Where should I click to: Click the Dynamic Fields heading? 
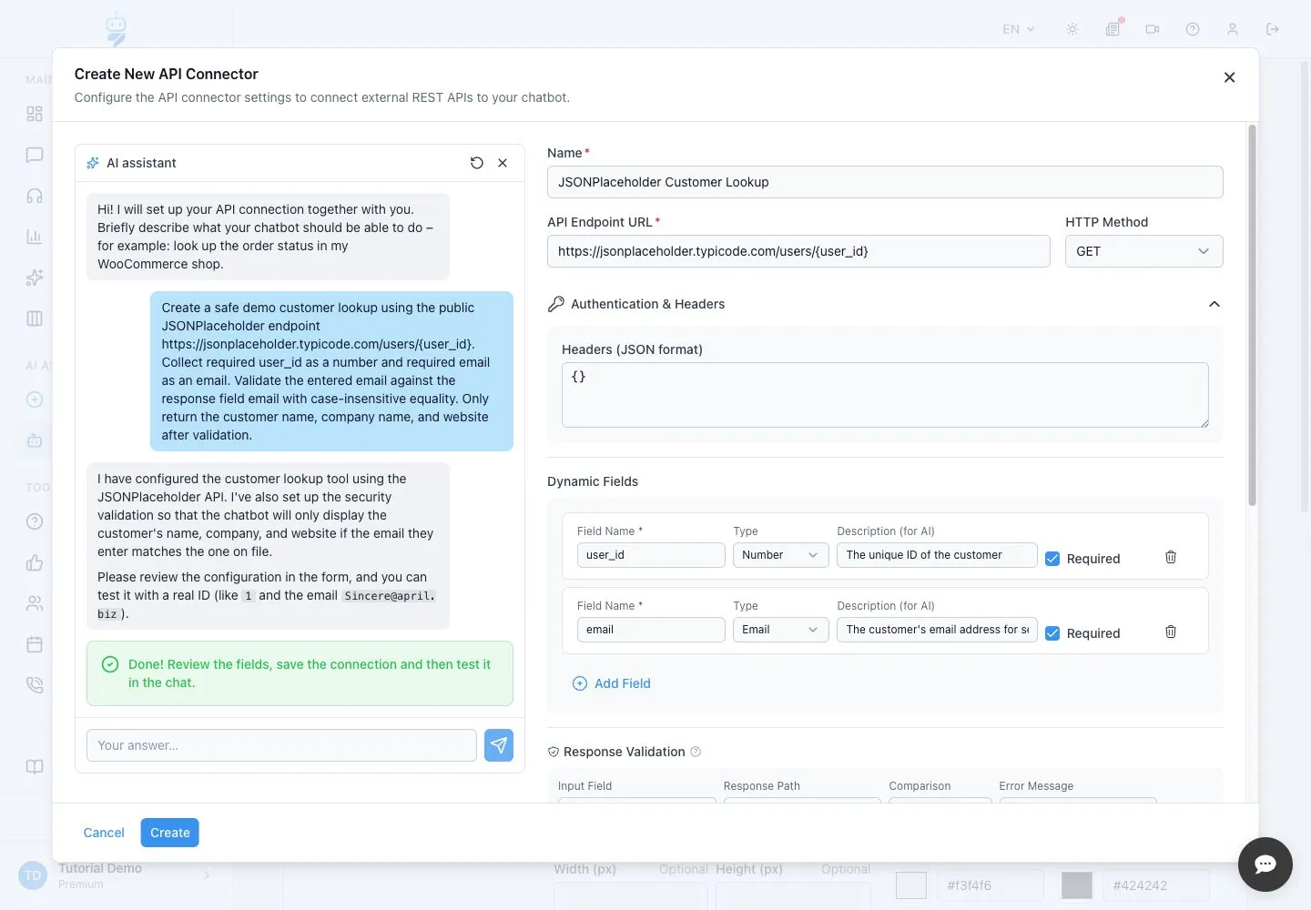(593, 481)
